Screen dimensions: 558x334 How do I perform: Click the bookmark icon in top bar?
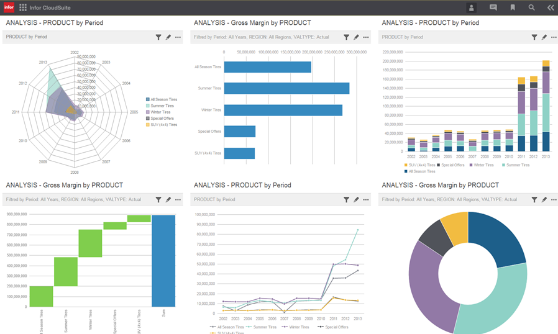point(513,7)
